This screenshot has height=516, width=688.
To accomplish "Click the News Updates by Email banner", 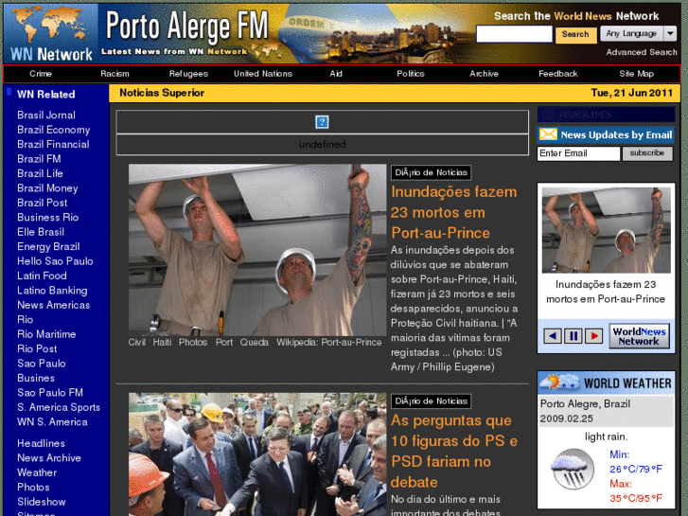I will pyautogui.click(x=606, y=134).
